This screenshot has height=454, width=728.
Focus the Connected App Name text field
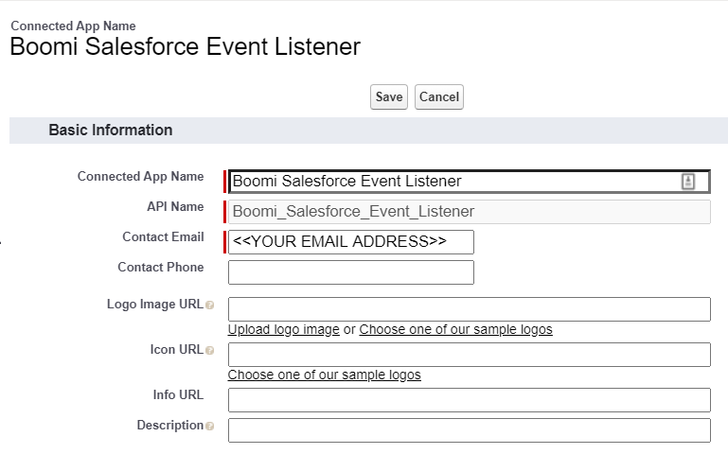454,182
